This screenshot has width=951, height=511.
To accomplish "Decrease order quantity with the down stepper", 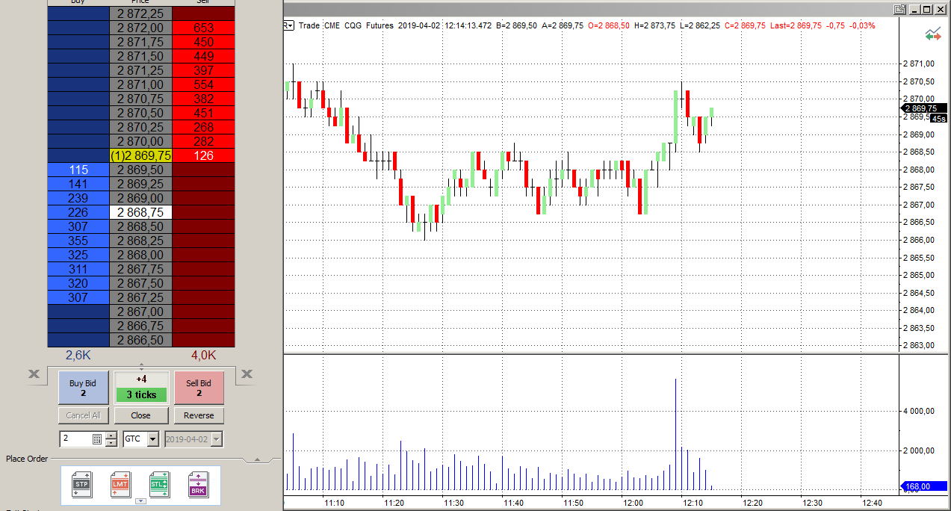I will tap(111, 443).
